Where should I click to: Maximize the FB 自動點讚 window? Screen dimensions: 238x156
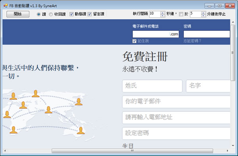[x=220, y=6]
